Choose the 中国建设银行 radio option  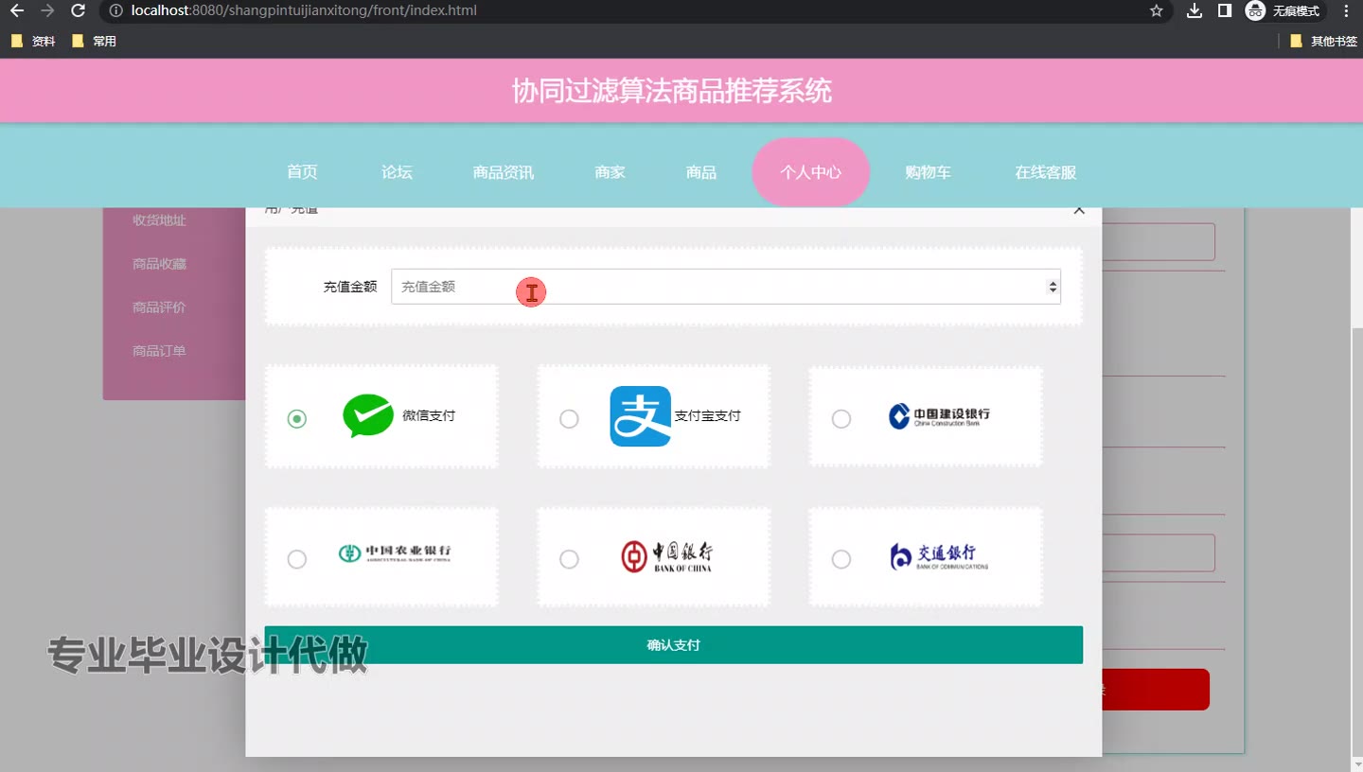point(841,418)
